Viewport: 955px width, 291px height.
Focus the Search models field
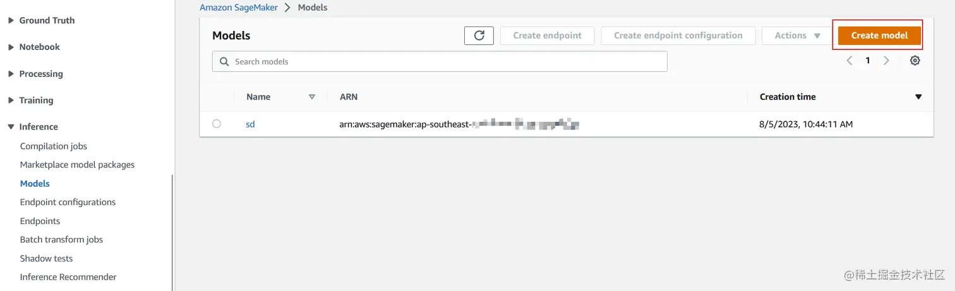point(440,61)
